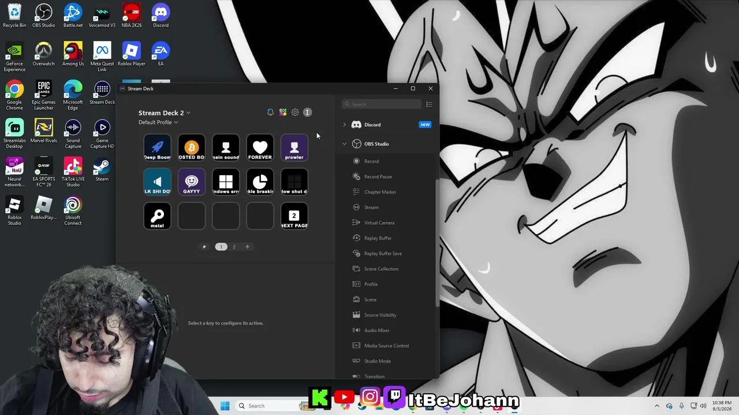This screenshot has height=415, width=739.
Task: Select the first empty key in the bottom row
Action: (192, 216)
